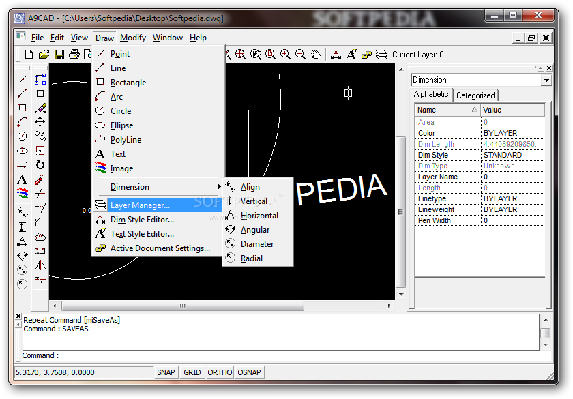Choose Active Document Settings menu entry

(158, 248)
